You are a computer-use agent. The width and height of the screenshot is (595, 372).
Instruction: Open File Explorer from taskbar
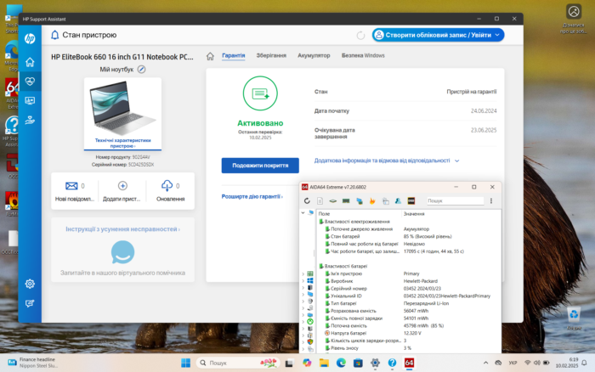pyautogui.click(x=324, y=363)
